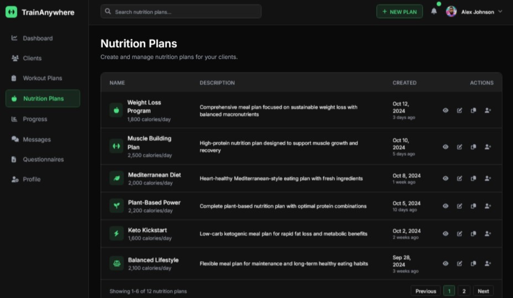
Task: Click the Balanced Lifestyle scale icon
Action: pos(116,264)
